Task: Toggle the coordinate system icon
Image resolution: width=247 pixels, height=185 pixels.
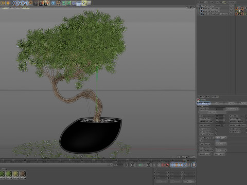Action: click(x=30, y=3)
